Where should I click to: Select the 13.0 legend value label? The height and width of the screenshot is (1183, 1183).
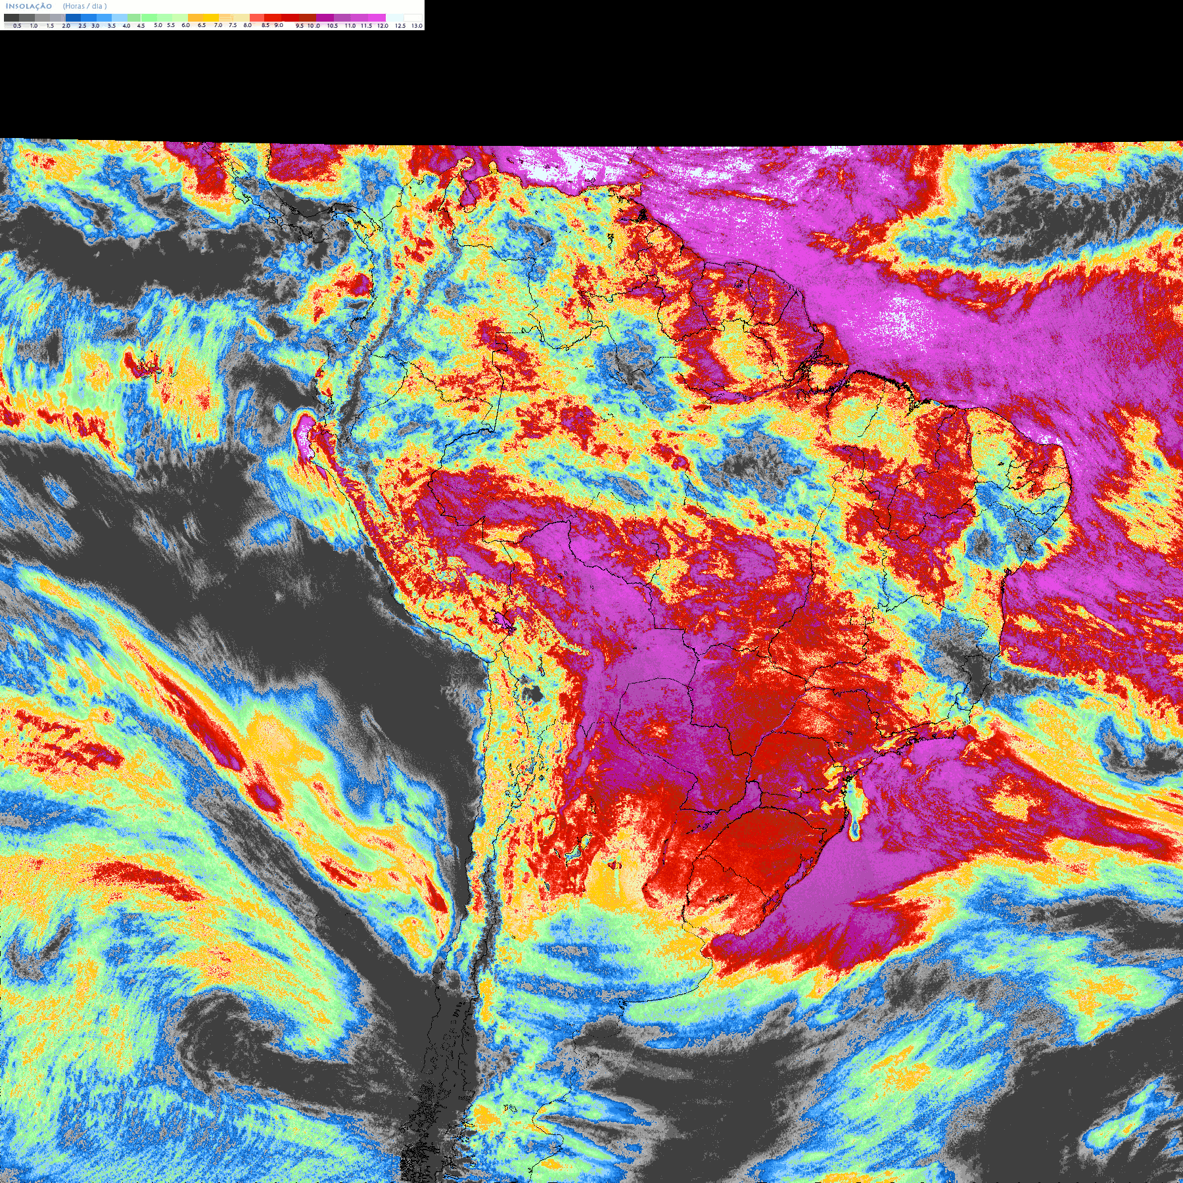(x=417, y=26)
